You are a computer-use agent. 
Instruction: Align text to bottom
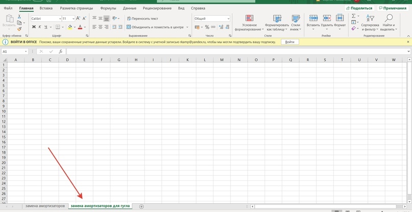[106, 18]
